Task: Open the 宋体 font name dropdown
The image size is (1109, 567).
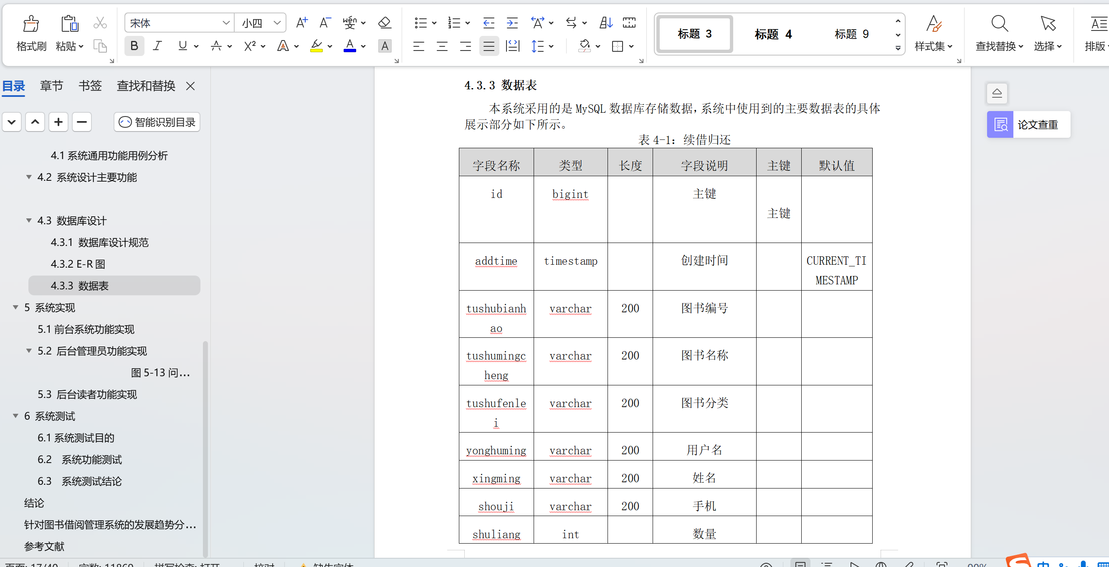Action: (226, 23)
